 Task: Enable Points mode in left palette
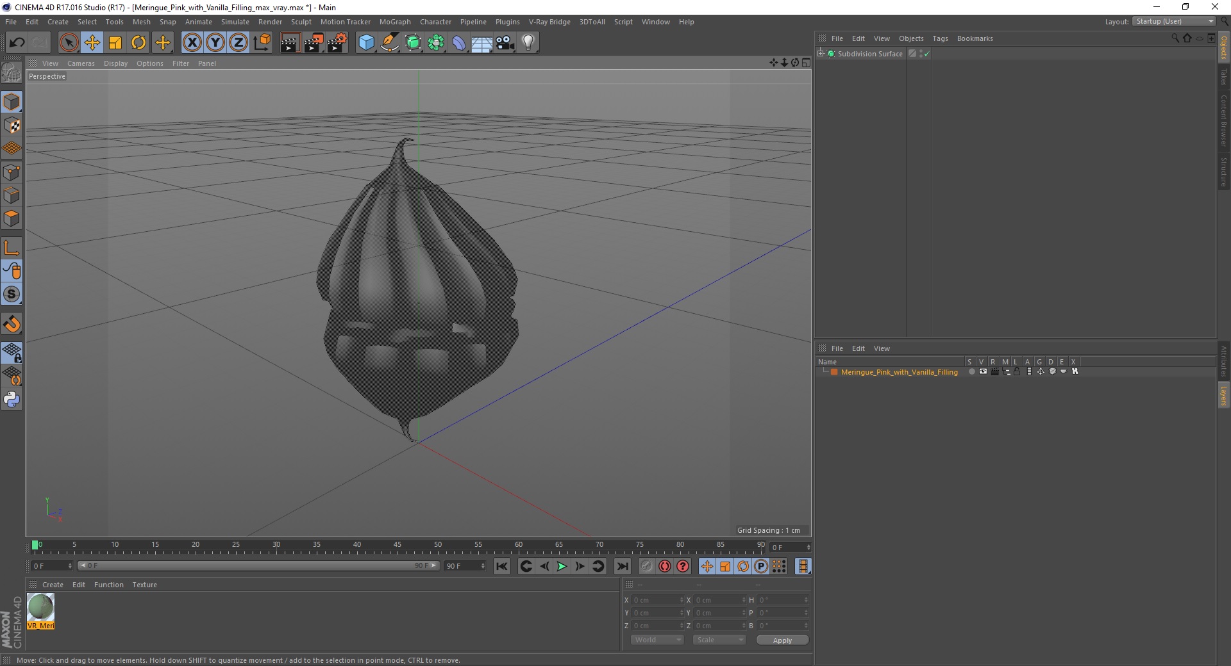click(x=12, y=172)
